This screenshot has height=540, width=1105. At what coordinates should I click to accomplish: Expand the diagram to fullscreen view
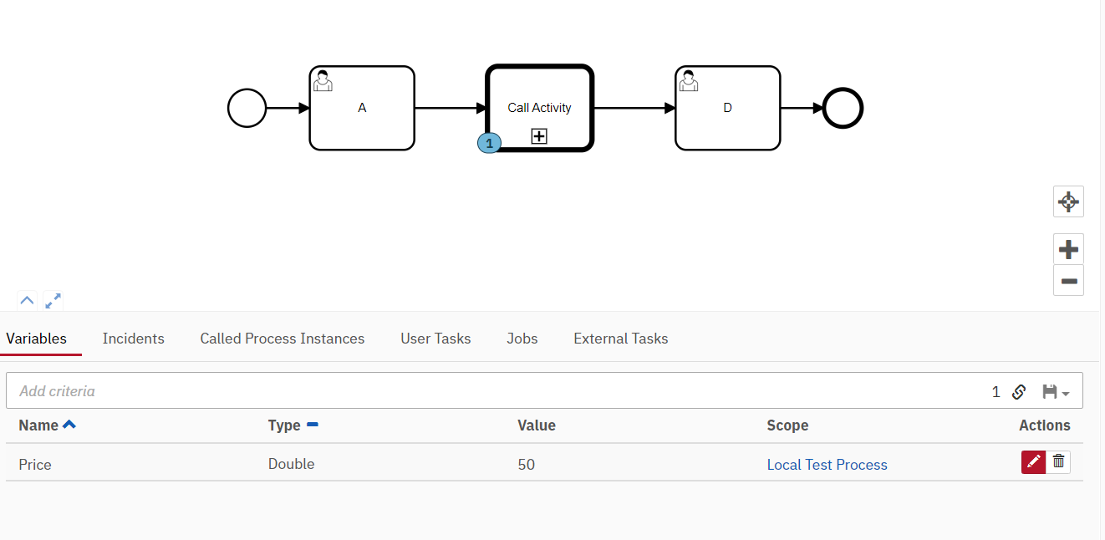point(53,300)
